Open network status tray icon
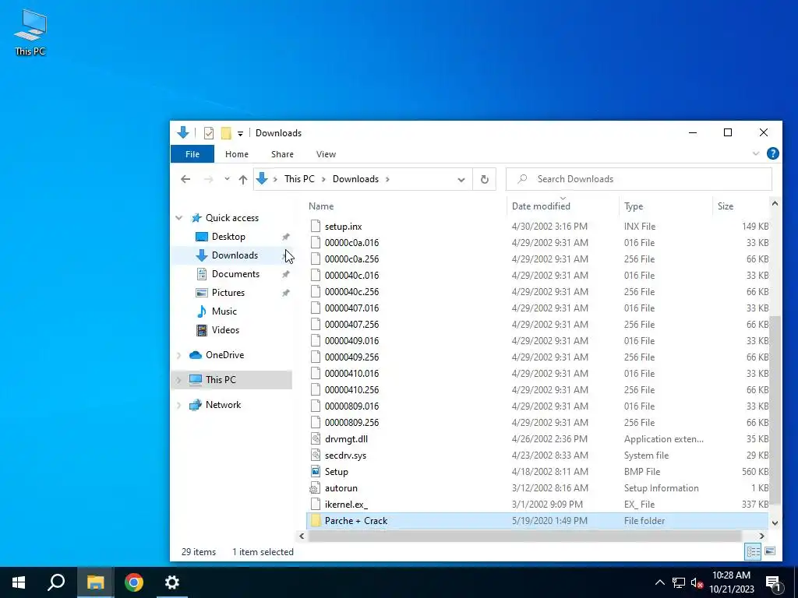The width and height of the screenshot is (798, 598). [679, 582]
